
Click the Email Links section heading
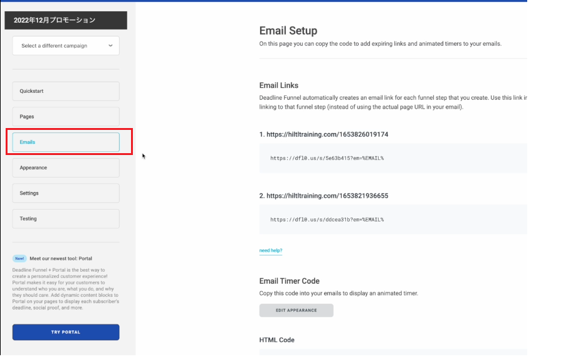tap(279, 85)
